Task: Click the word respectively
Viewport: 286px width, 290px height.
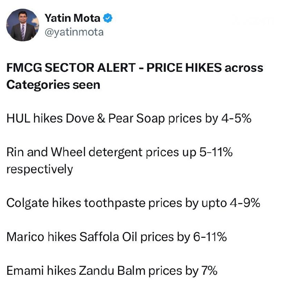Action: tap(39, 169)
